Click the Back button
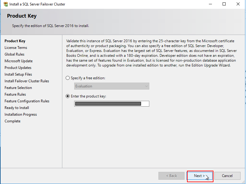Viewport: 246px width, 184px height. coord(171,175)
